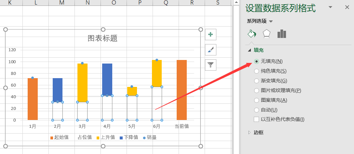Select the blue 2月 bar
Viewport: 354px width, 154px height.
(x=58, y=90)
